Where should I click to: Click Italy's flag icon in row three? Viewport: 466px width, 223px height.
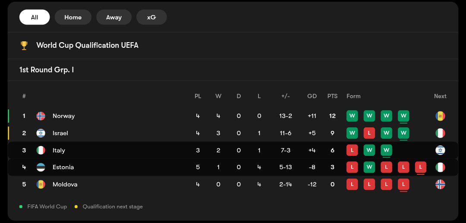click(41, 150)
